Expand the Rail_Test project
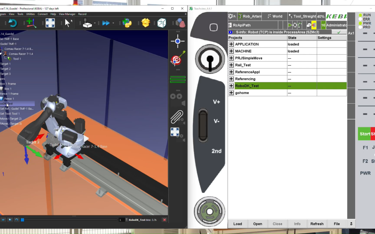 pos(231,65)
